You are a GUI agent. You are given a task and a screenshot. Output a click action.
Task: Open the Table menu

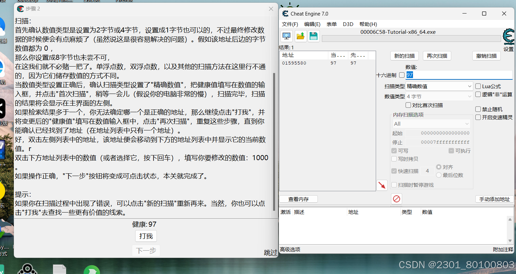point(331,24)
